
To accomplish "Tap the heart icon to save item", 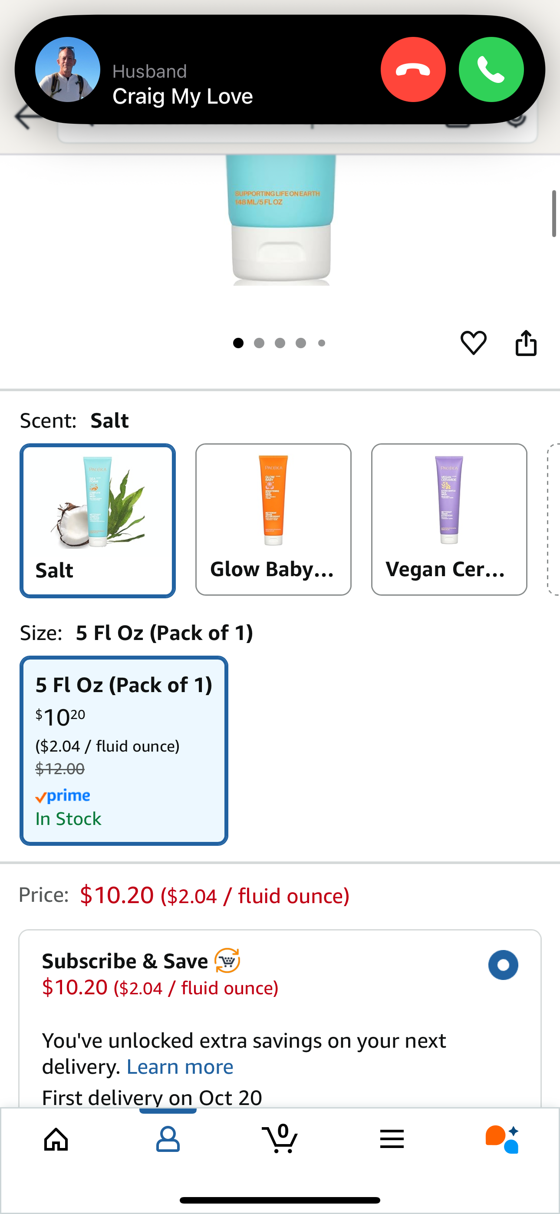I will click(x=473, y=343).
